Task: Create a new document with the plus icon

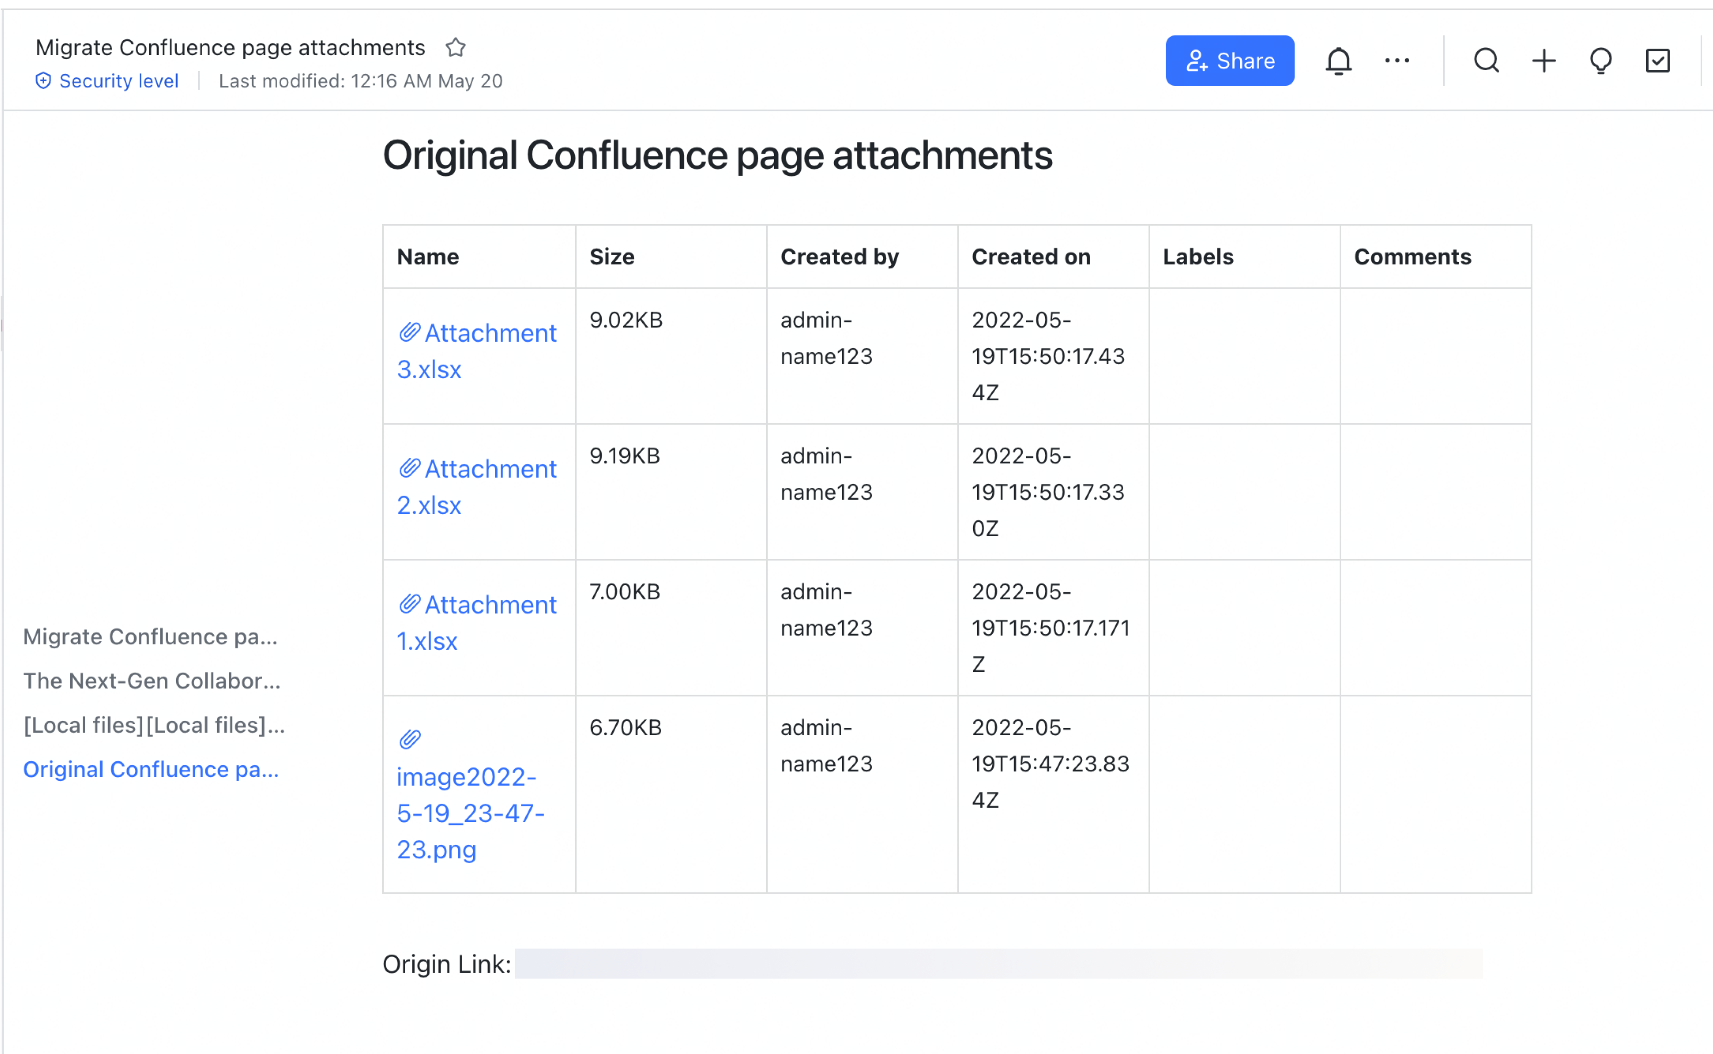Action: pos(1544,61)
